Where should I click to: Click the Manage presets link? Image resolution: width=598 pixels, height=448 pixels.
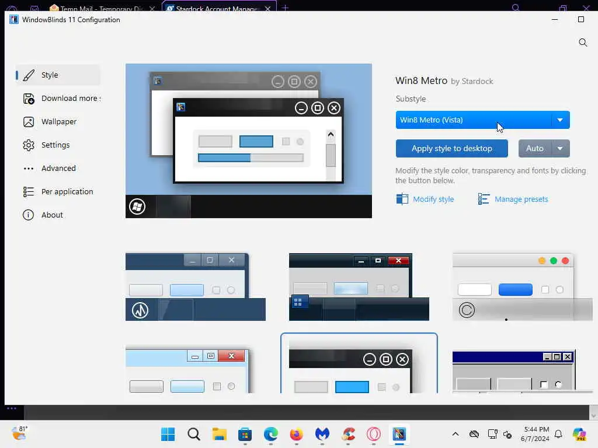(x=521, y=199)
